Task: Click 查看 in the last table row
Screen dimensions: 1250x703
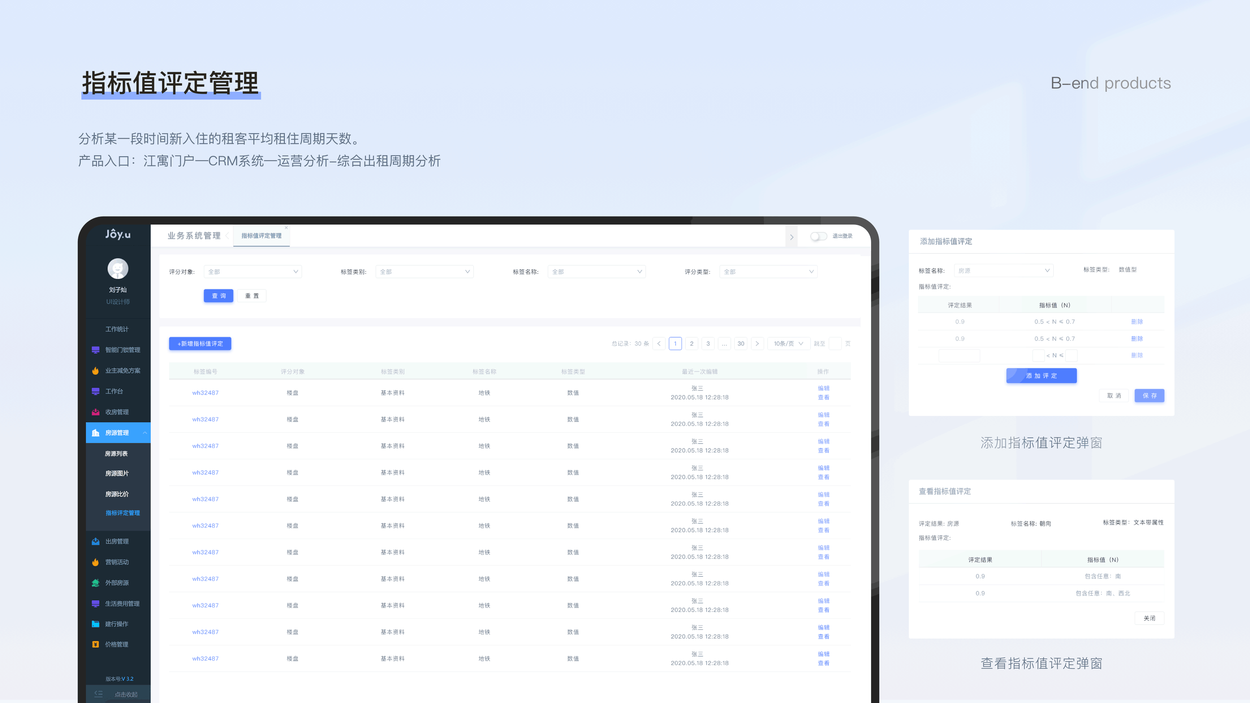Action: pos(824,663)
